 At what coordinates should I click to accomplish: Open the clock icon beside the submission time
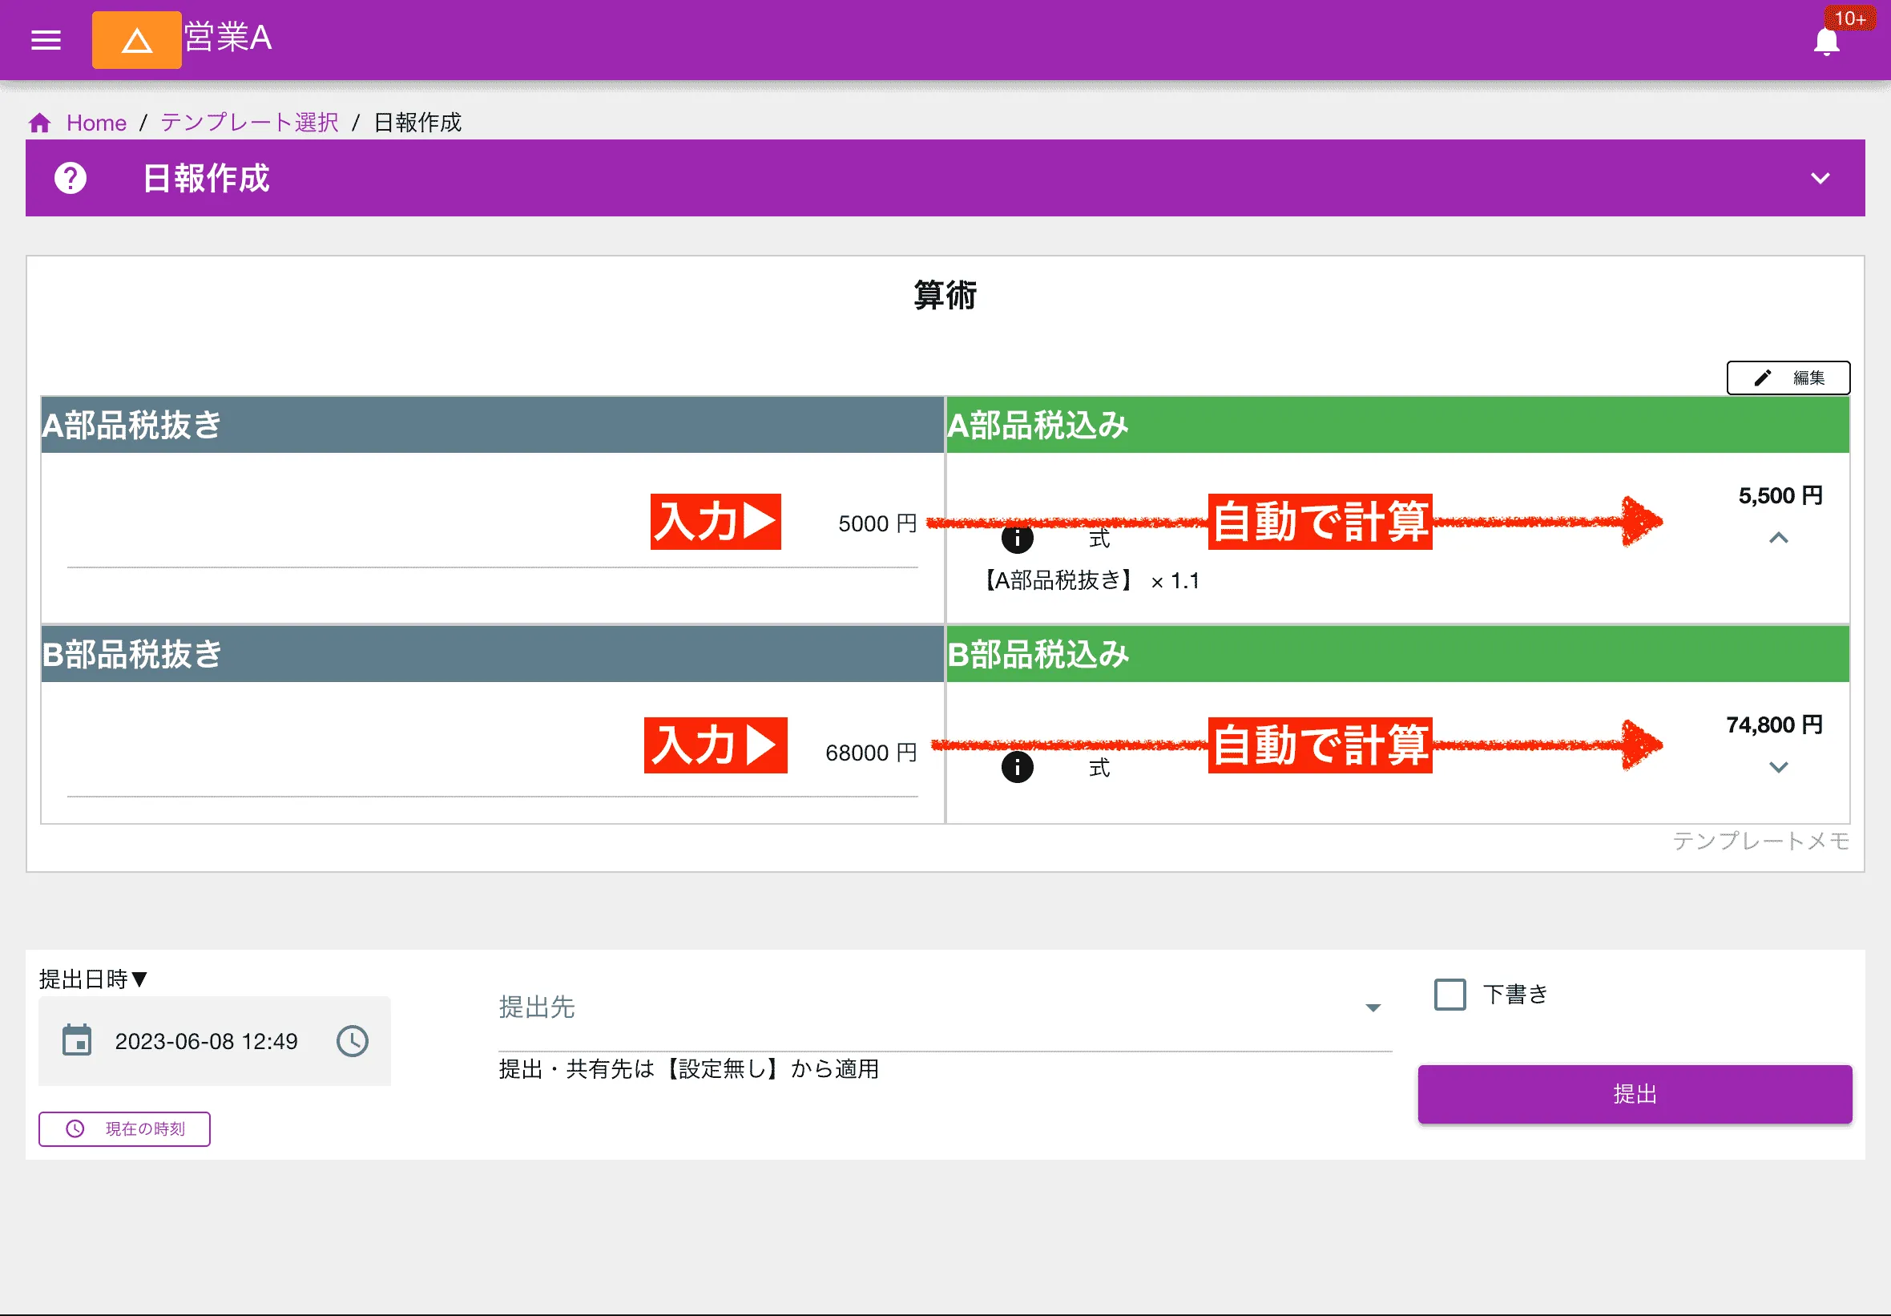coord(353,1041)
